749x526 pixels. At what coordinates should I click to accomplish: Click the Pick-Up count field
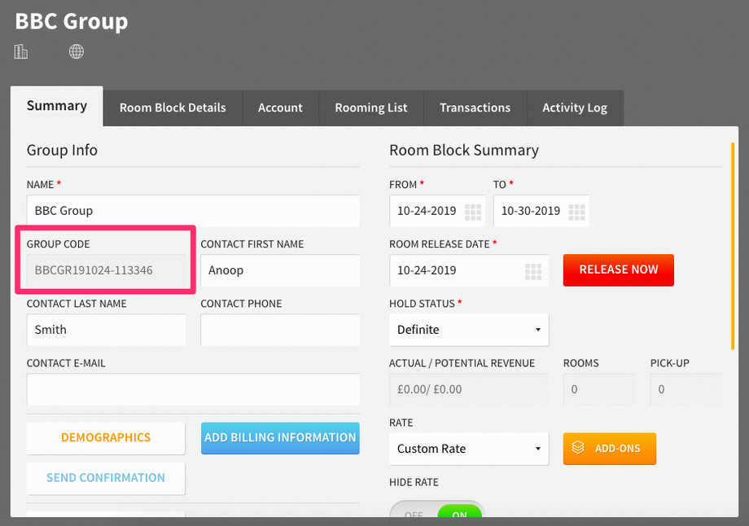pyautogui.click(x=686, y=389)
